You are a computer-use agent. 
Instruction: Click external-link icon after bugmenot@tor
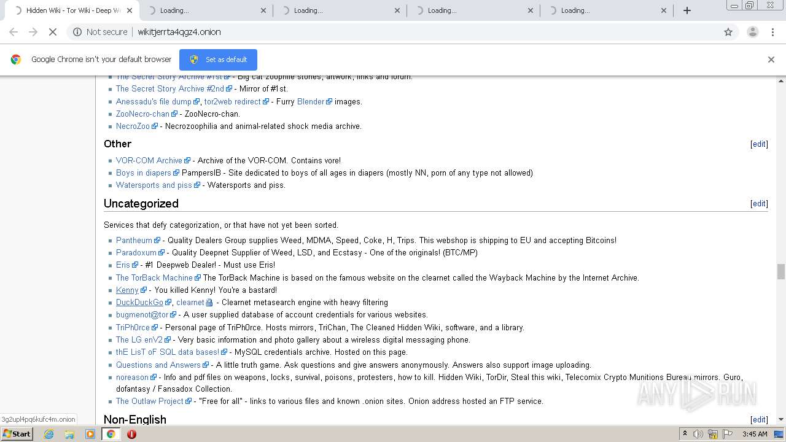point(173,315)
